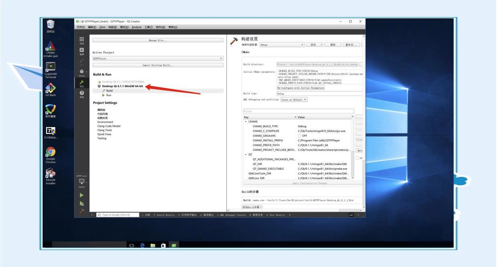Open the Recycle Bin on desktop
This screenshot has height=267, width=497.
click(x=51, y=26)
